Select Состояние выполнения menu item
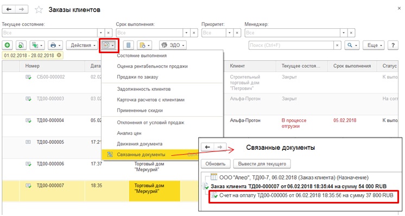 pos(162,55)
